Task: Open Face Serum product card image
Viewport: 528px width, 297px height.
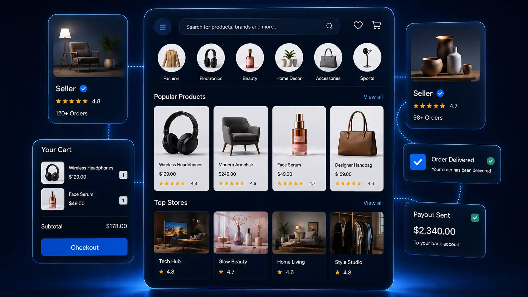Action: coord(299,132)
